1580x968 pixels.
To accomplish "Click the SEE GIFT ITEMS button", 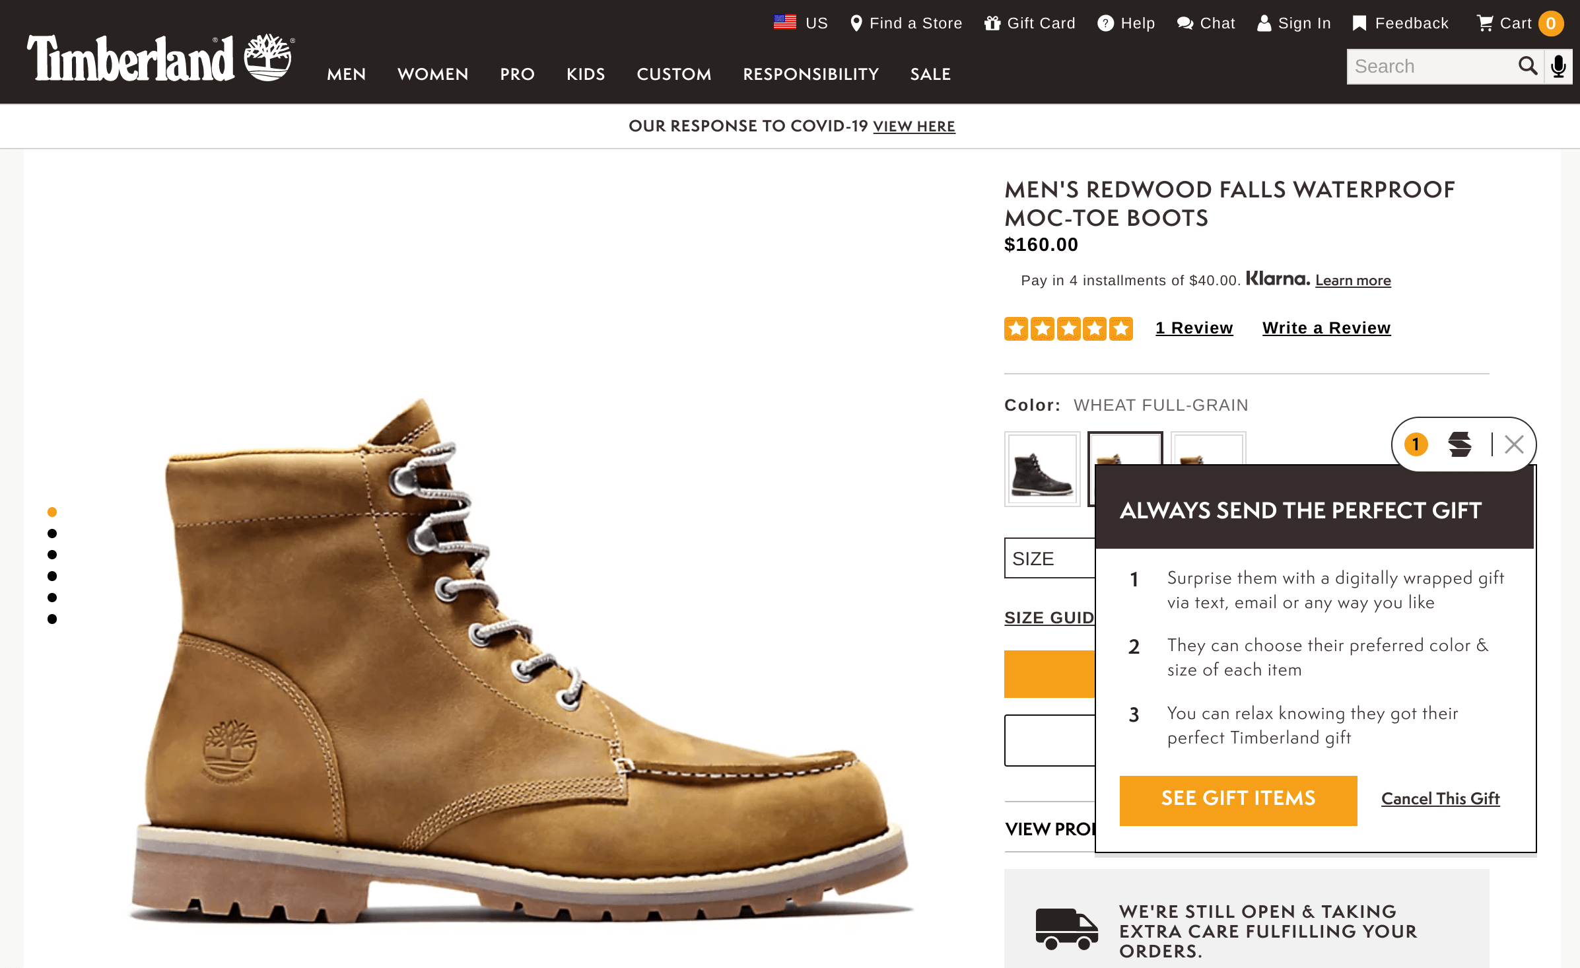I will [1238, 800].
